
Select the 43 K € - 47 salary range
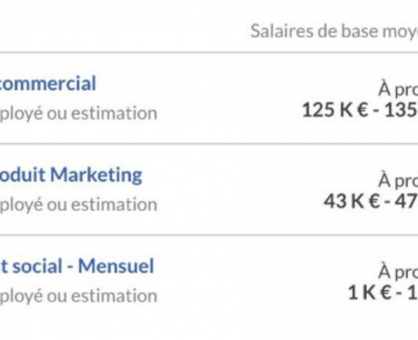coord(370,201)
